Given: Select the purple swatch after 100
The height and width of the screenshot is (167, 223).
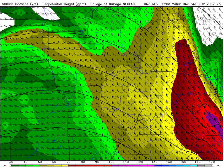Looking at the screenshot, I should 115,166.
